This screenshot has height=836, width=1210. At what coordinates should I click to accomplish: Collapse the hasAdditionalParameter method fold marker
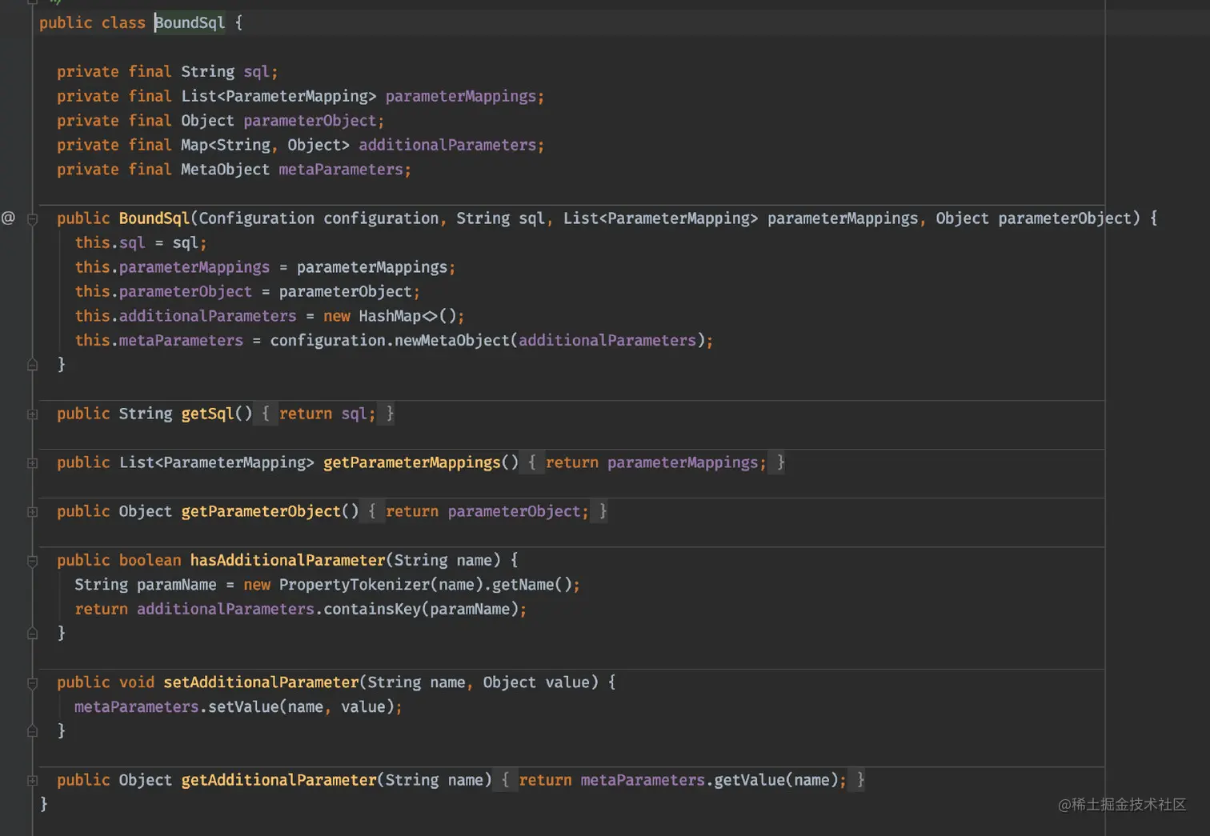[x=33, y=560]
